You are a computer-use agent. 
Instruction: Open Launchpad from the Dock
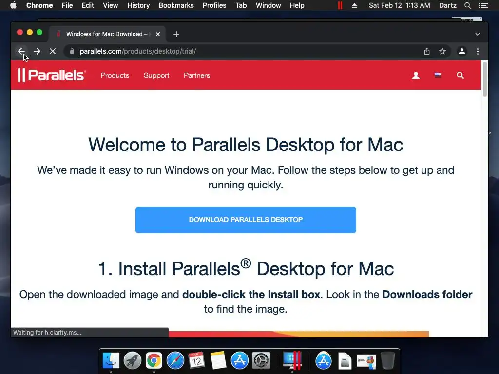133,361
